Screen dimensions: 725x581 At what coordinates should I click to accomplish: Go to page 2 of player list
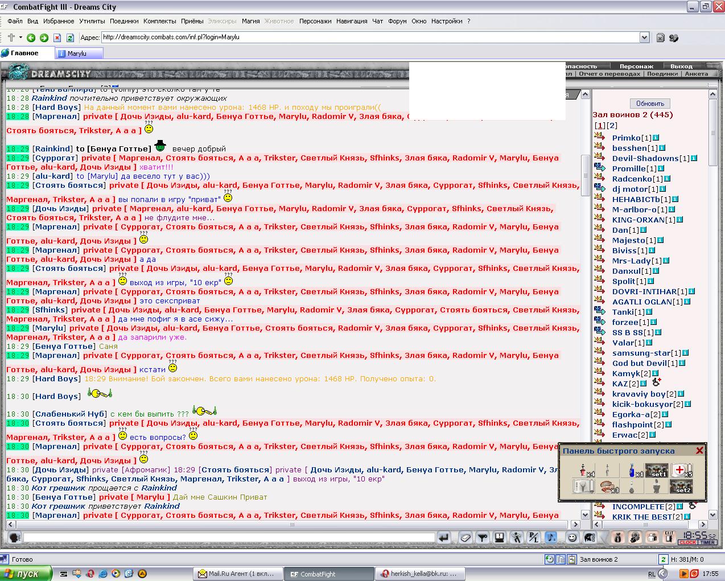[x=612, y=126]
